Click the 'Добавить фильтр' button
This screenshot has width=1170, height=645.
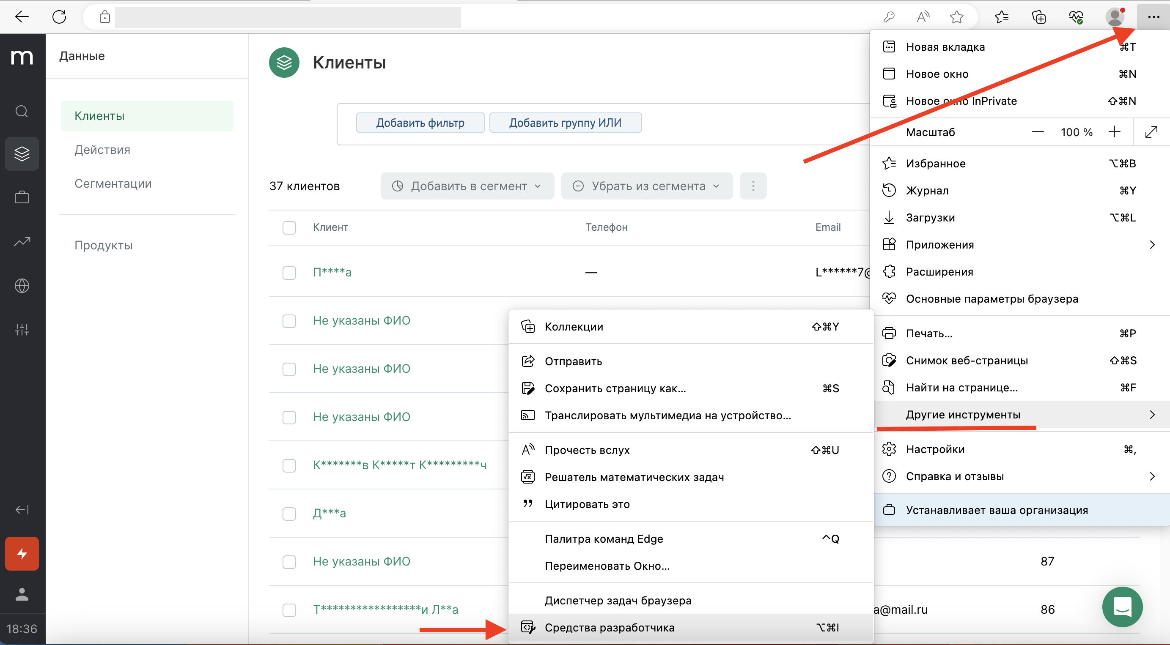420,123
